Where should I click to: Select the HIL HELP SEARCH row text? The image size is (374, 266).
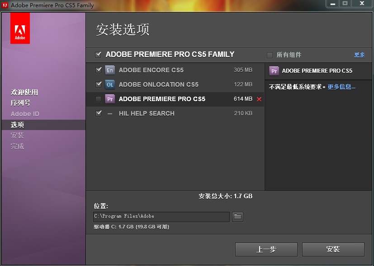147,114
